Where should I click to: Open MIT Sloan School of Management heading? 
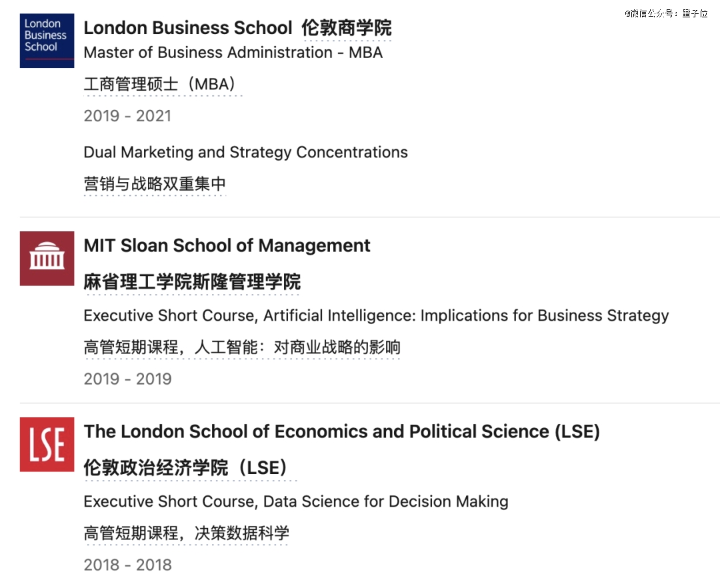tap(227, 245)
